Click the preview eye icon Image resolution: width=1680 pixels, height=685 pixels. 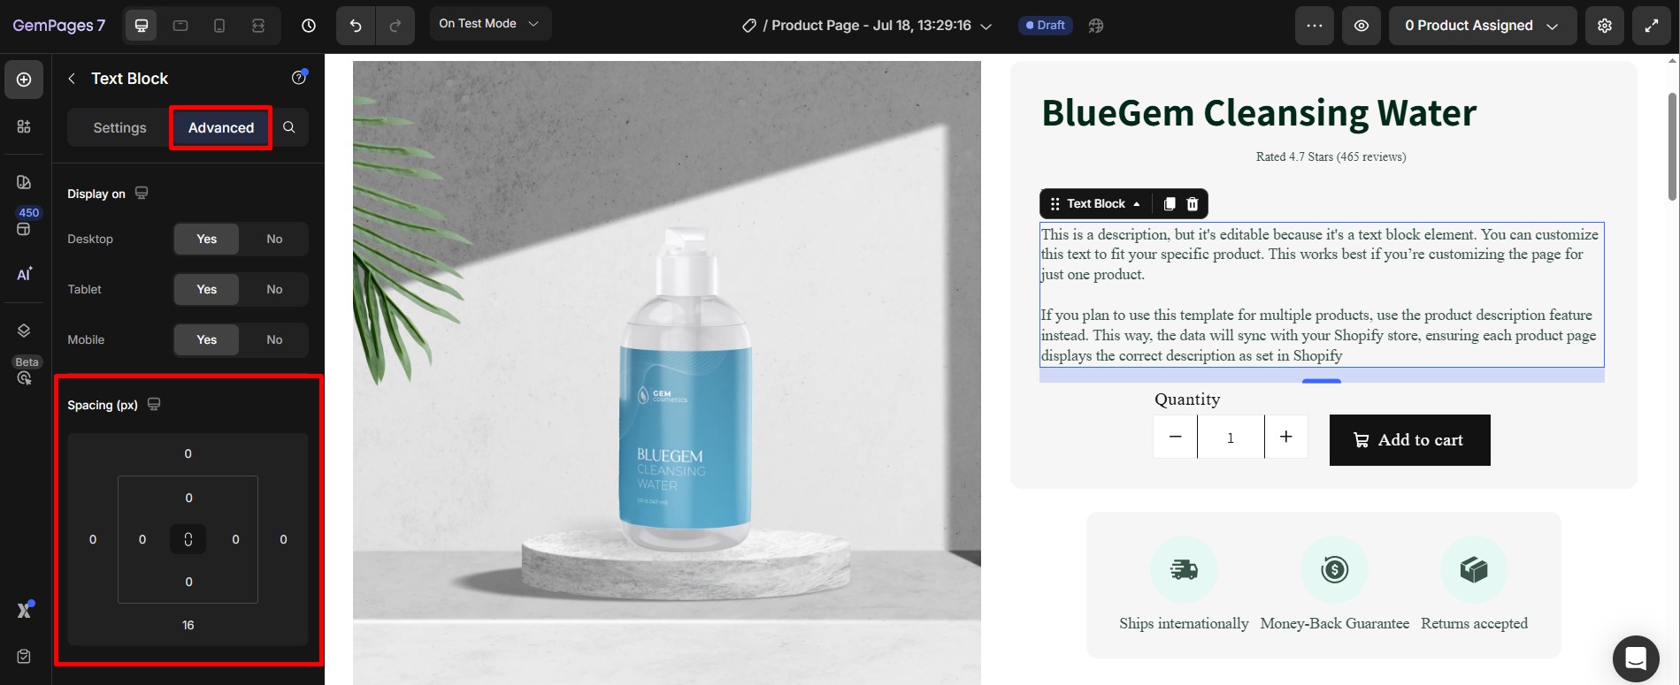point(1362,26)
